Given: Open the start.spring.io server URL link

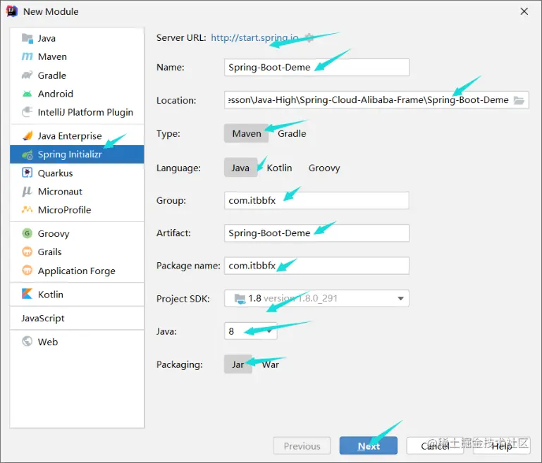Looking at the screenshot, I should coord(254,37).
